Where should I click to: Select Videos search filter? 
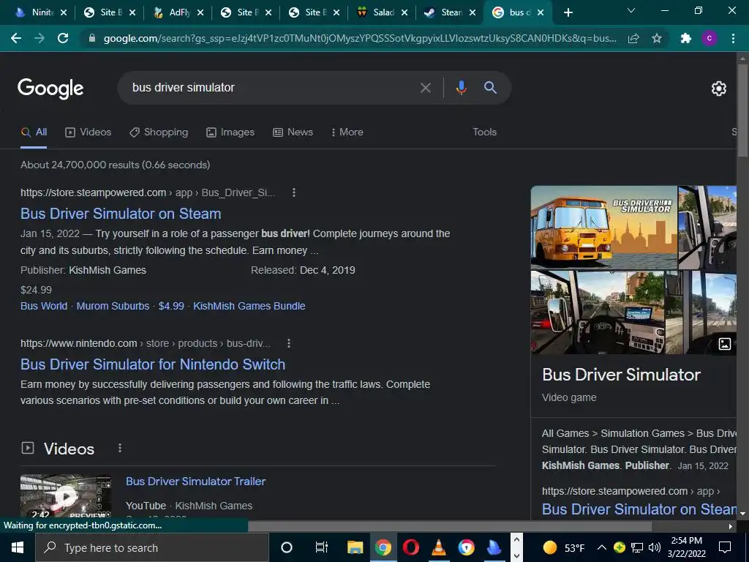89,132
